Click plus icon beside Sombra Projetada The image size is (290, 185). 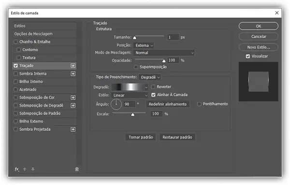tap(73, 129)
